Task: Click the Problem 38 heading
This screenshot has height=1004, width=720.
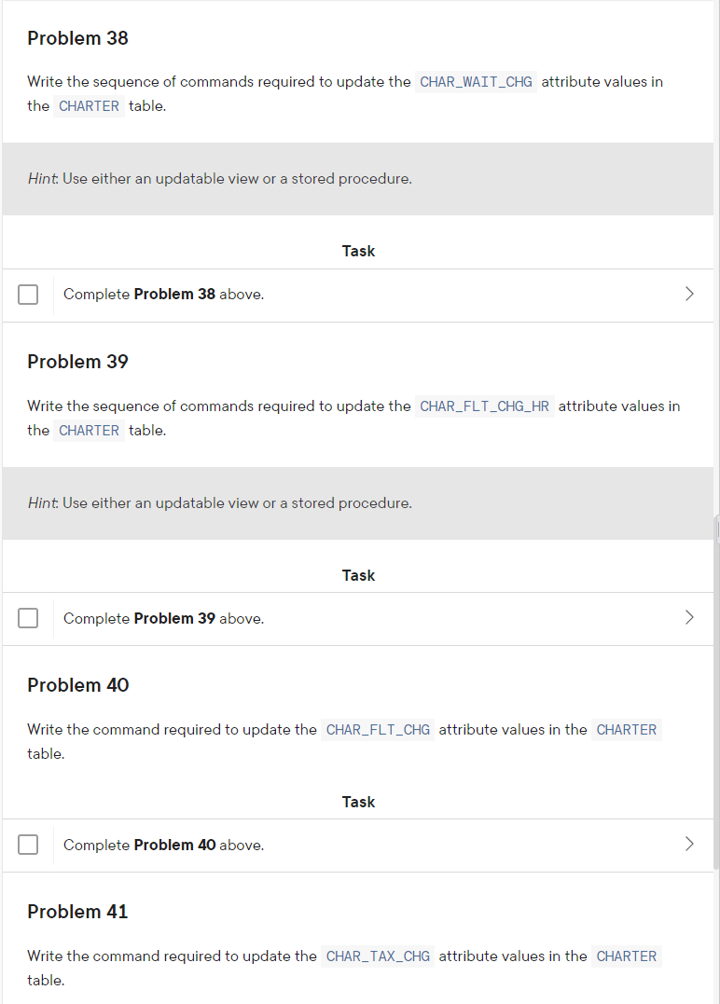Action: pos(77,38)
